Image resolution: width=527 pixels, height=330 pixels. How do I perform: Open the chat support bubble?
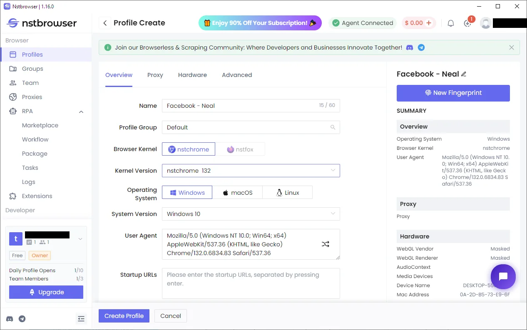tap(503, 277)
